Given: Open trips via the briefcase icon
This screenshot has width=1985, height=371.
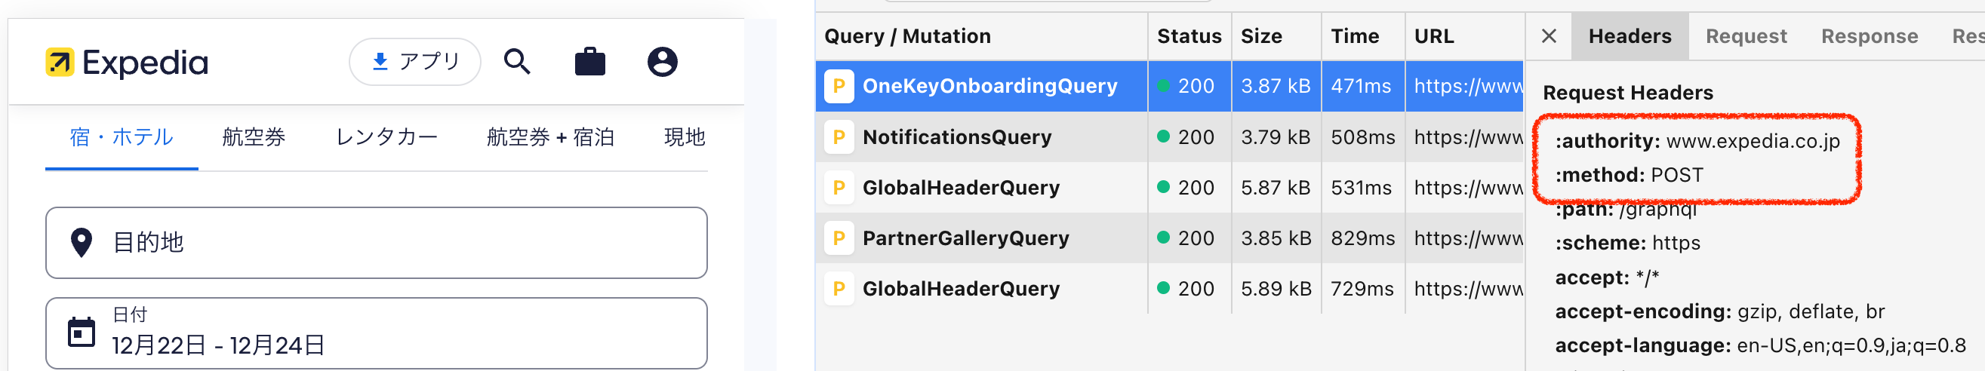Looking at the screenshot, I should 590,62.
